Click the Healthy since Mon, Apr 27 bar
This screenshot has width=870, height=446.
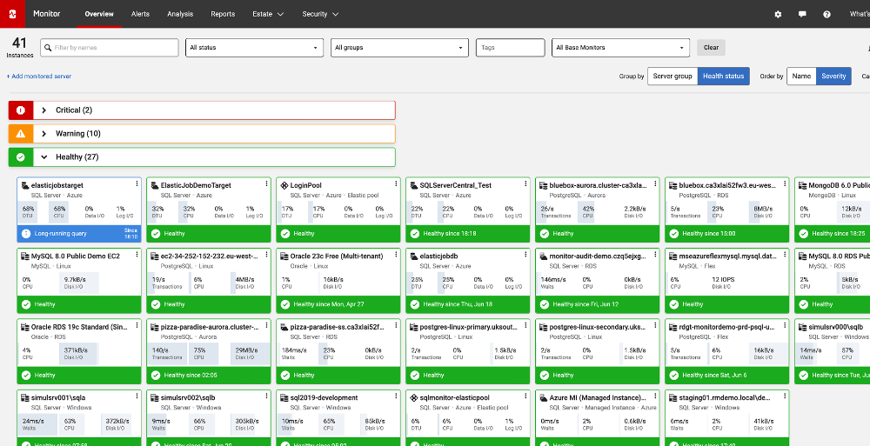point(338,304)
